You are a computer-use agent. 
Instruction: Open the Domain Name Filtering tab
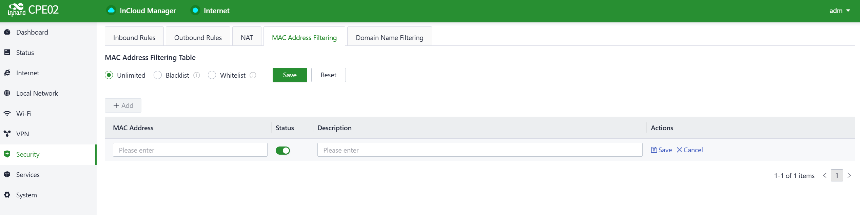(x=389, y=38)
